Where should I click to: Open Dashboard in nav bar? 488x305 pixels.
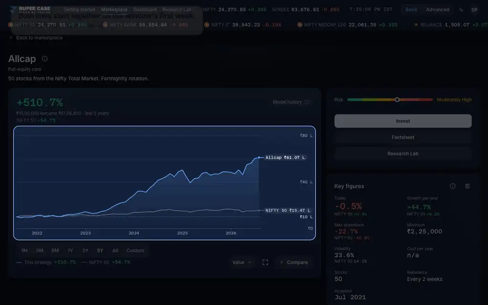(145, 10)
